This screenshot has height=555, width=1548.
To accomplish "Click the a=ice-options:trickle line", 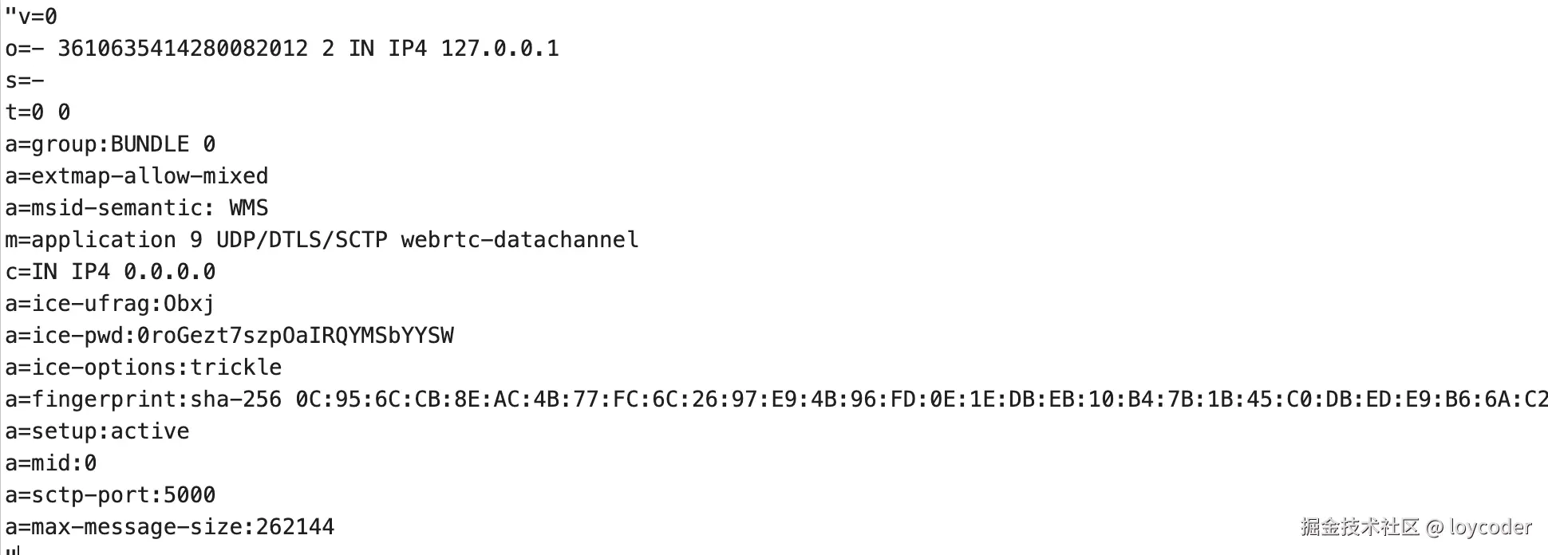I will tap(144, 368).
